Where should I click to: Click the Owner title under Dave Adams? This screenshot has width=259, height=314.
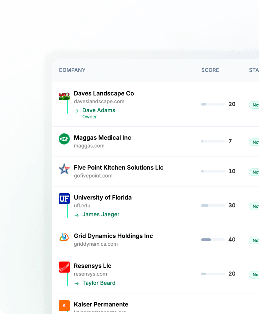tap(90, 117)
